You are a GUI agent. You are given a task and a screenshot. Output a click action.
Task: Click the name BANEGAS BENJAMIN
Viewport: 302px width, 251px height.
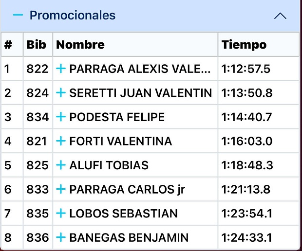(x=129, y=238)
